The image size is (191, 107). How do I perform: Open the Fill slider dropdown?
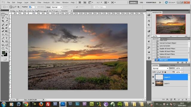point(182,72)
